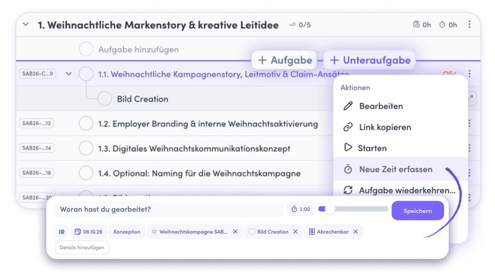Check off the Bild Creation subtask circle
This screenshot has height=276, width=495.
104,99
